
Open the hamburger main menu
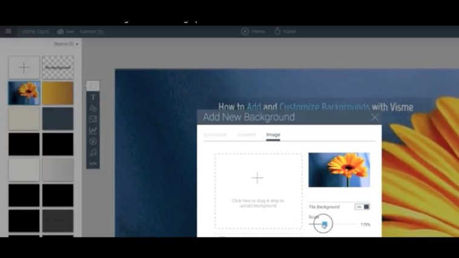pyautogui.click(x=8, y=31)
